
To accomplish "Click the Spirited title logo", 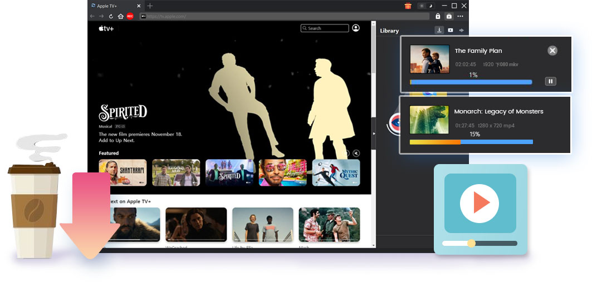I will pos(123,113).
